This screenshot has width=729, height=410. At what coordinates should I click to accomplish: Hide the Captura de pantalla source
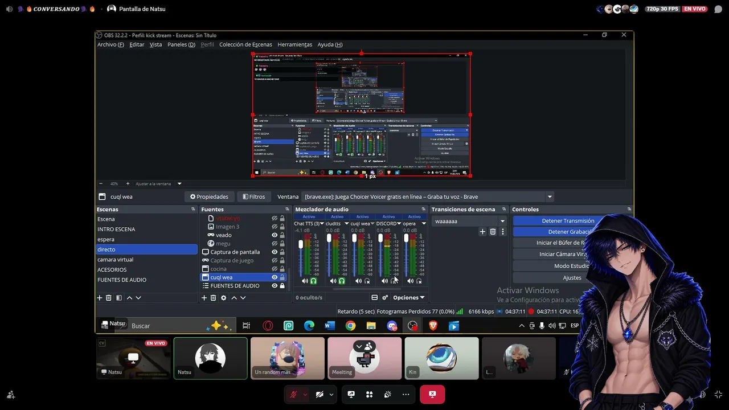click(x=275, y=252)
